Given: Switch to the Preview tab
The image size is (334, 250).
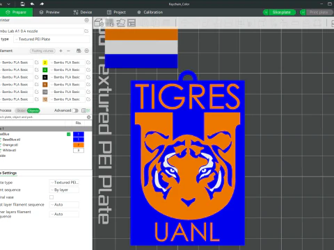Looking at the screenshot, I should pyautogui.click(x=49, y=12).
